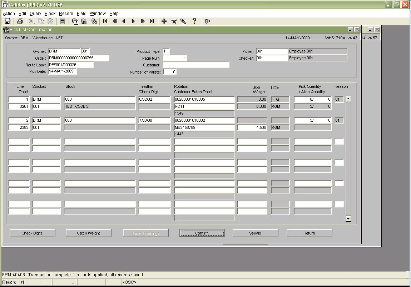Click the Return button

click(309, 233)
